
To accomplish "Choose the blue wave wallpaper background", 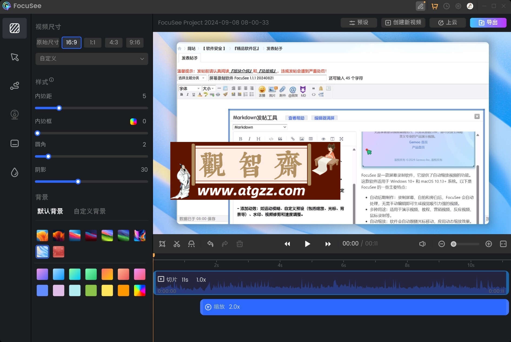I will point(42,252).
